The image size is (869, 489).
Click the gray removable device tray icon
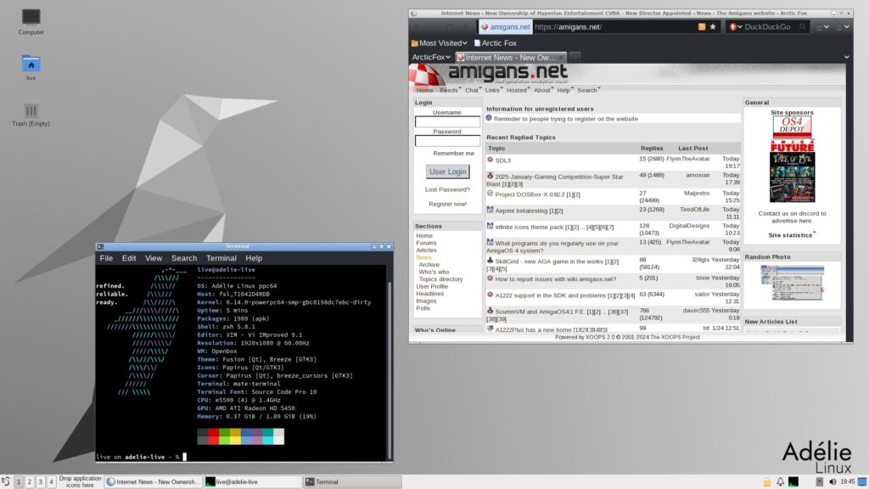click(x=820, y=482)
